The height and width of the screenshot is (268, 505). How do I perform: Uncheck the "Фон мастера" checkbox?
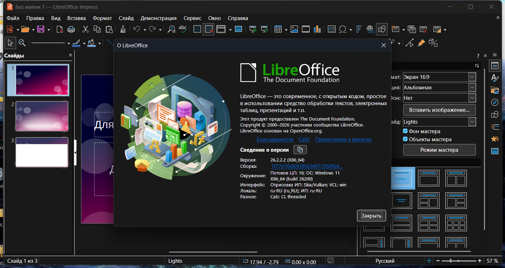[x=405, y=131]
